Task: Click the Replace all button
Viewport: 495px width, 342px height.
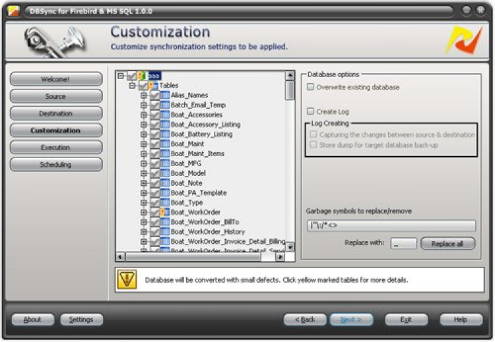Action: tap(447, 244)
